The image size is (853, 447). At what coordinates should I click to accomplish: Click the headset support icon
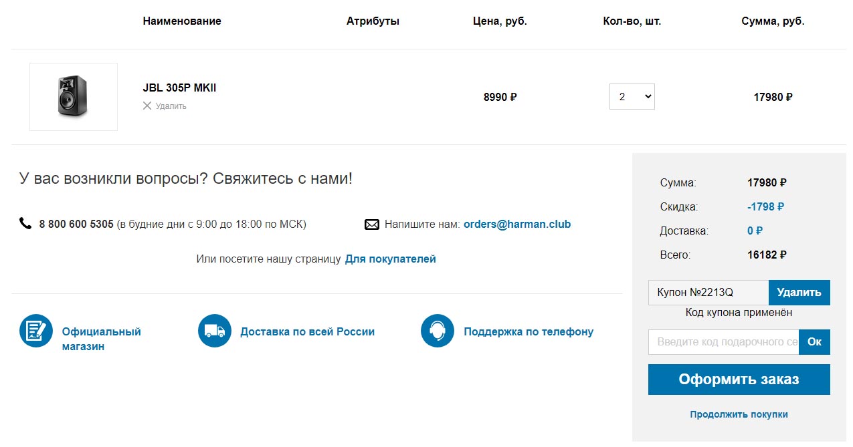(438, 331)
